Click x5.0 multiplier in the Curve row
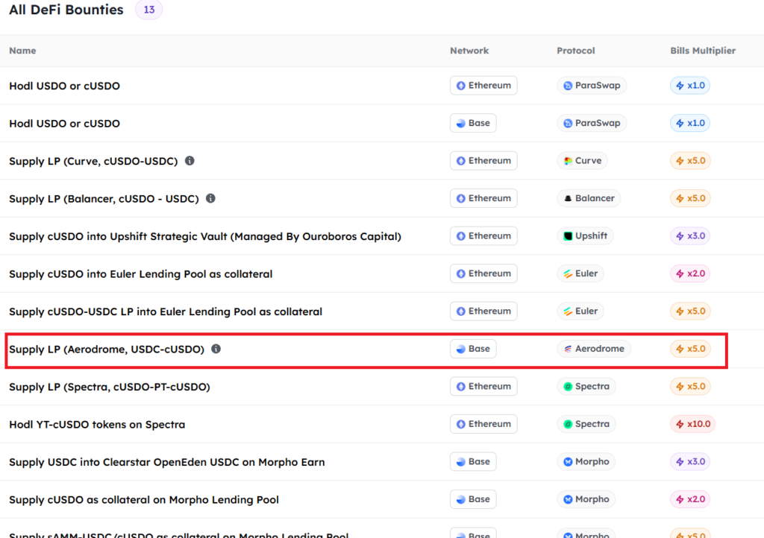Viewport: 764px width, 538px height. point(690,160)
